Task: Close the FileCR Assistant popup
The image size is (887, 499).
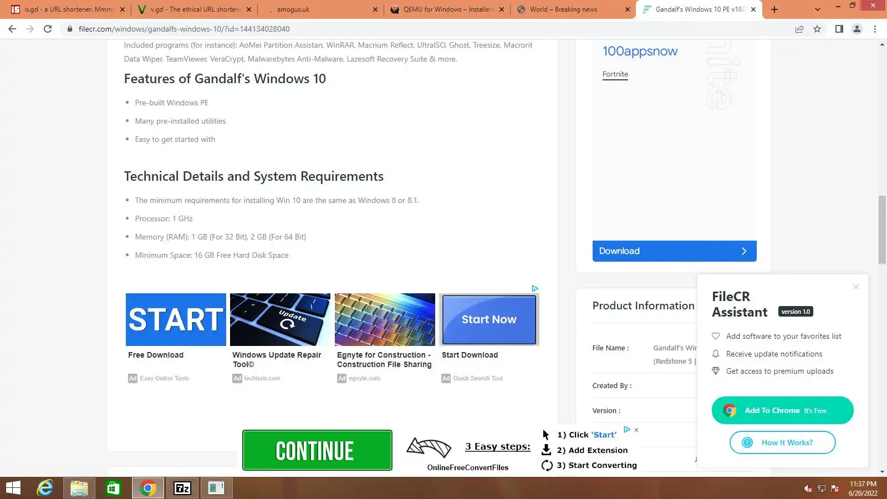Action: (856, 287)
